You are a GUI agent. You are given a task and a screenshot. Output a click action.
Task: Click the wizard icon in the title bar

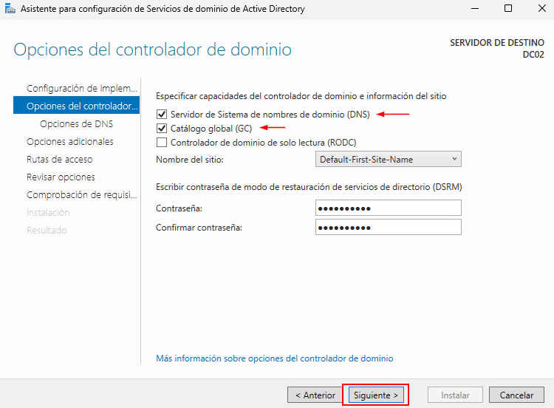(x=10, y=10)
